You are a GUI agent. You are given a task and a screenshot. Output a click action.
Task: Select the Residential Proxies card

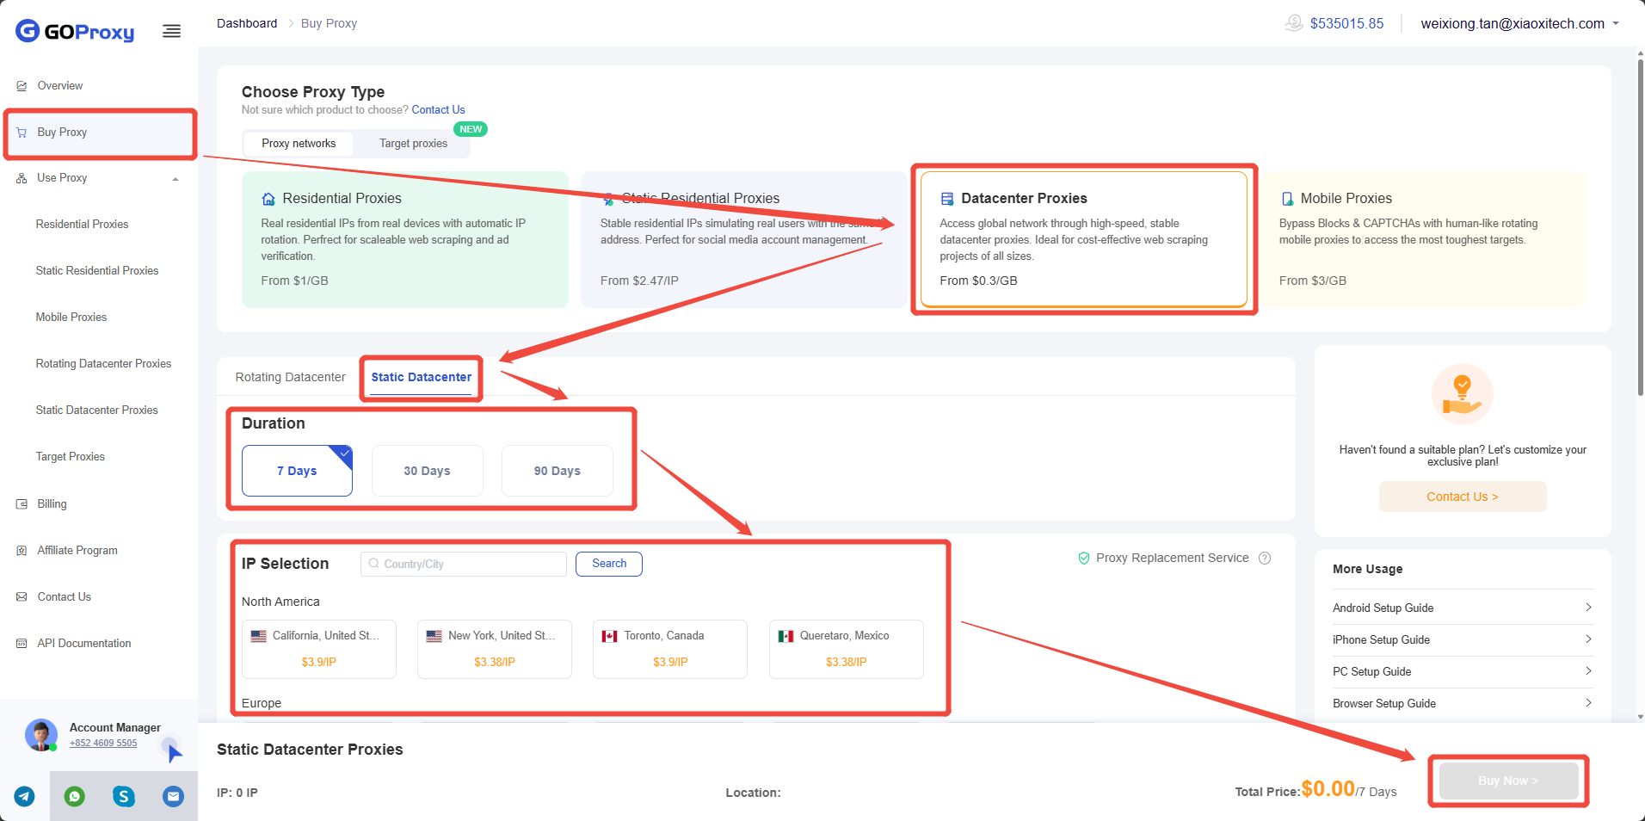click(x=405, y=239)
